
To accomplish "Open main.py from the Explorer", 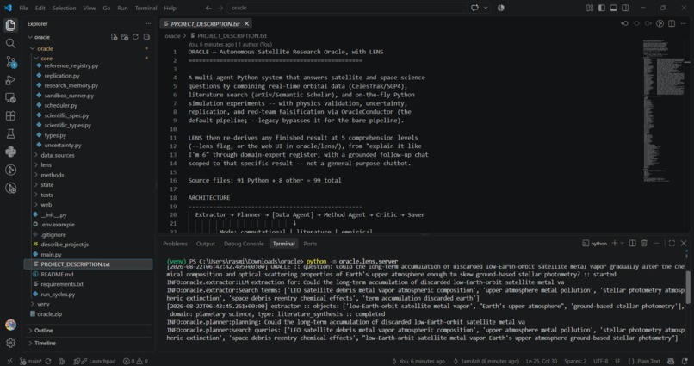I will (x=51, y=254).
